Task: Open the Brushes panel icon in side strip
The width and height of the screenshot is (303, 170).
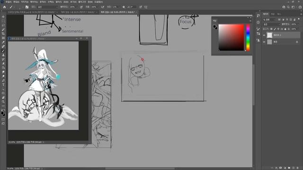Action: pos(258,29)
